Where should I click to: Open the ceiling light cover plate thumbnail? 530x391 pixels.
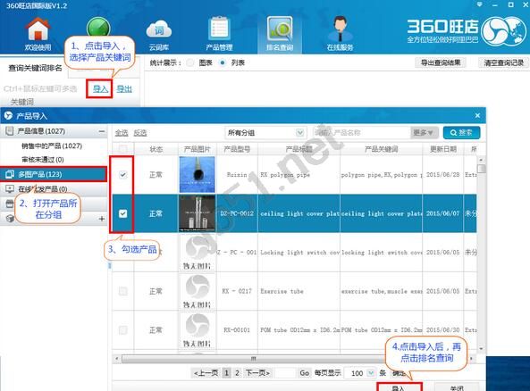coord(197,213)
